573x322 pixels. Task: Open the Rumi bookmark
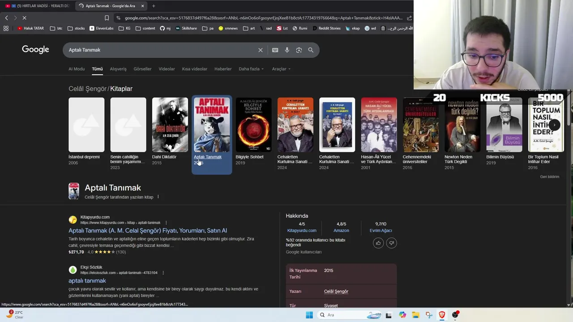(300, 28)
